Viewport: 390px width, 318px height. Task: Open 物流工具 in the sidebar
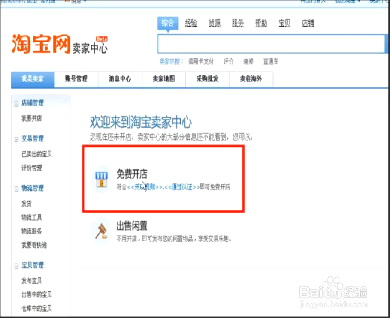coord(32,218)
